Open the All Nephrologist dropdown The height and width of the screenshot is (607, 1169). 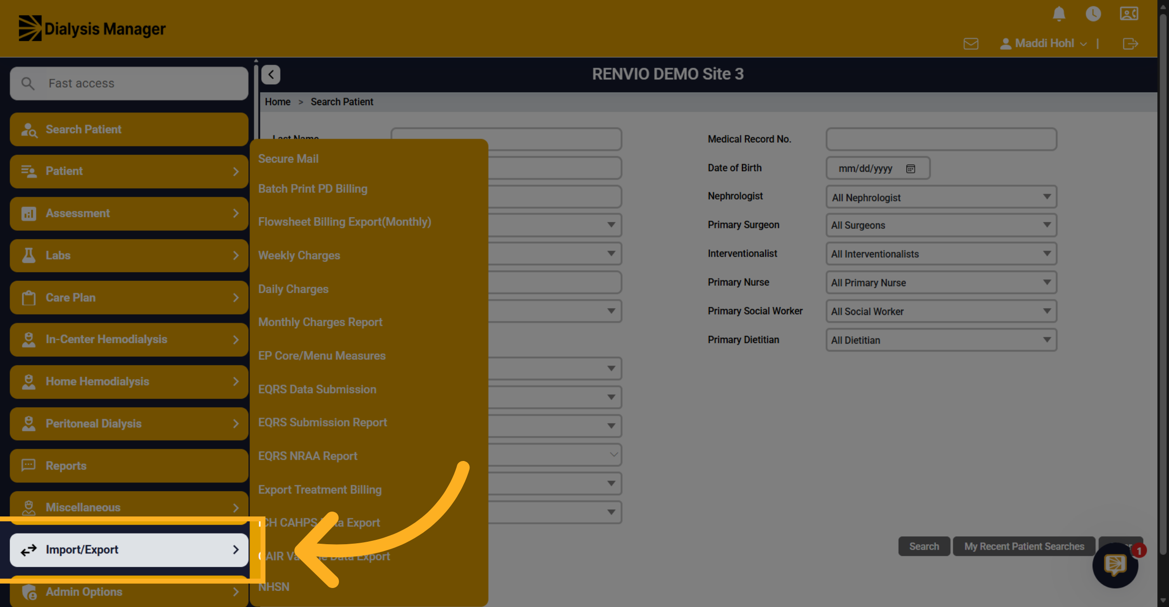pyautogui.click(x=941, y=197)
